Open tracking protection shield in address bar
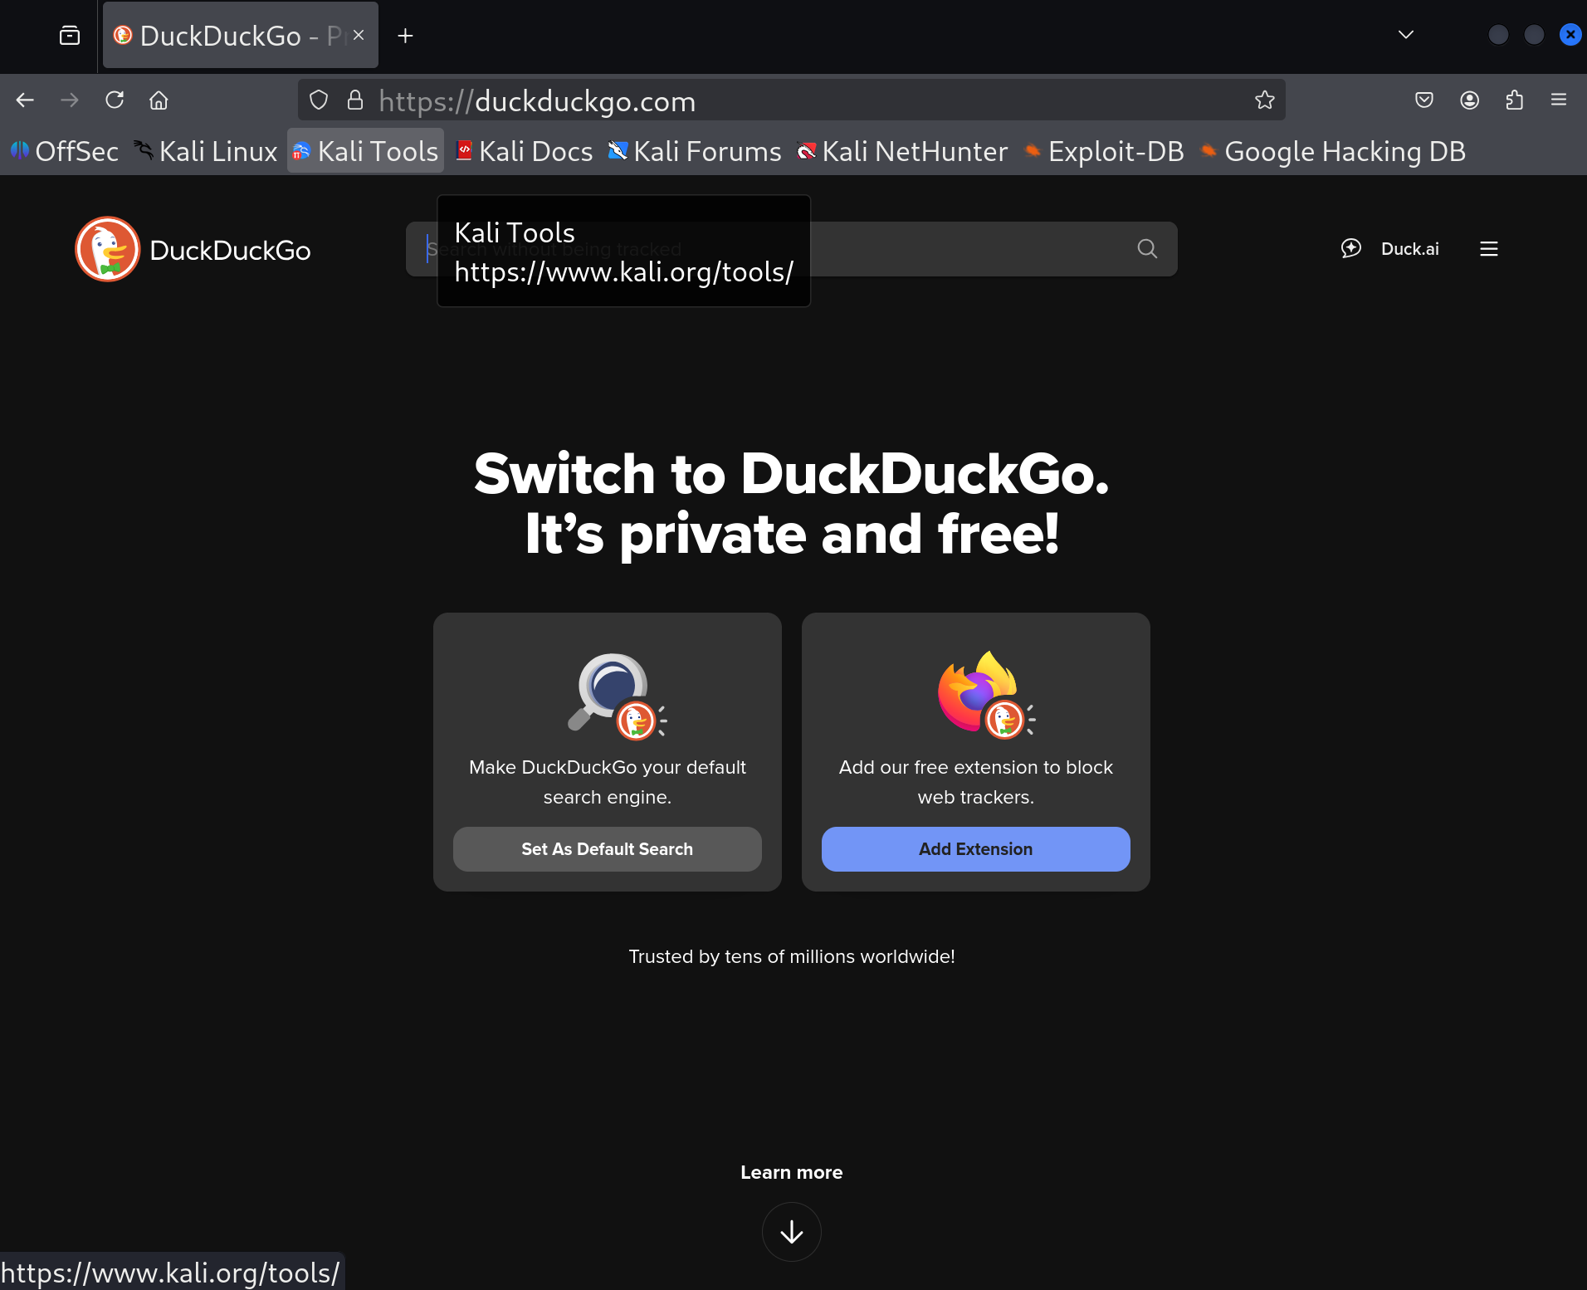 [319, 100]
